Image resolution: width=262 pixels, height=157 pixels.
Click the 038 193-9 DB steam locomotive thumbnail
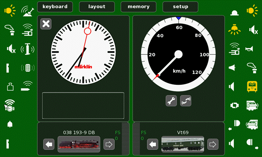[79, 144]
